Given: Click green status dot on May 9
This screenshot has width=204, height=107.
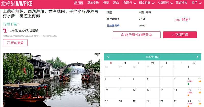Looking at the screenshot, I should pos(188,84).
